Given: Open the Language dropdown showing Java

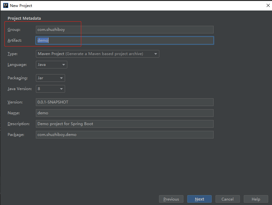Looking at the screenshot, I should click(51, 65).
